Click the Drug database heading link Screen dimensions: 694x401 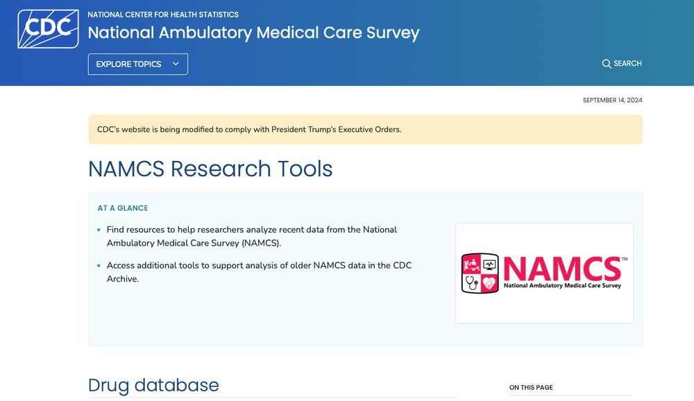[153, 385]
